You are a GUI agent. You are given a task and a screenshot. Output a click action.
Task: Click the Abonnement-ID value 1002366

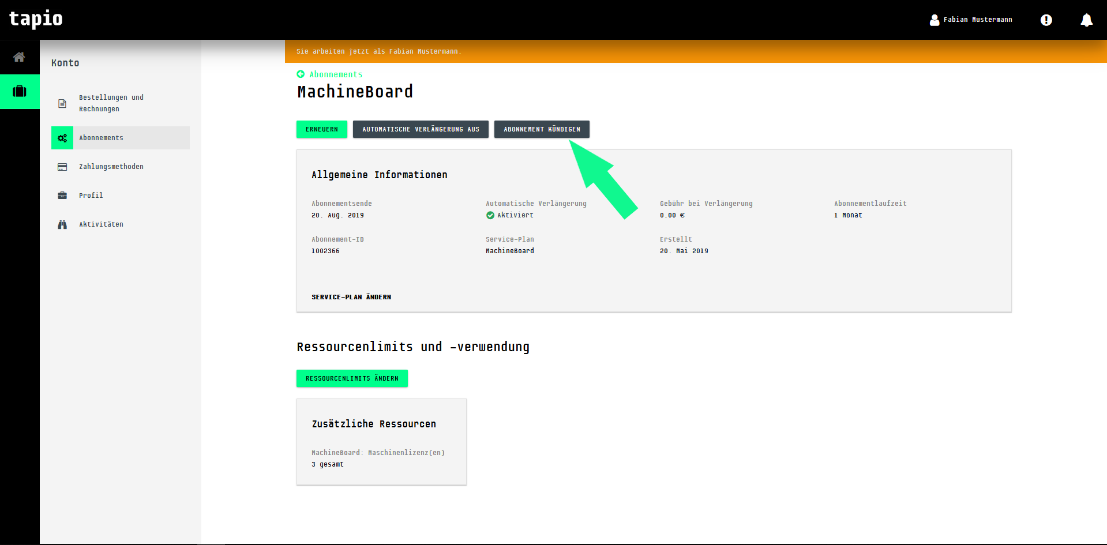click(325, 251)
